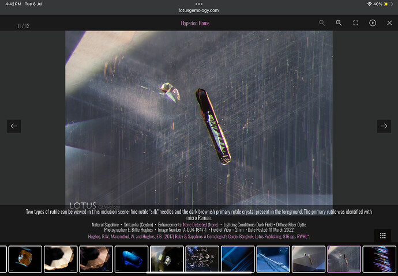Select the first dark beige crystal thumbnail
The height and width of the screenshot is (276, 398).
tap(61, 259)
